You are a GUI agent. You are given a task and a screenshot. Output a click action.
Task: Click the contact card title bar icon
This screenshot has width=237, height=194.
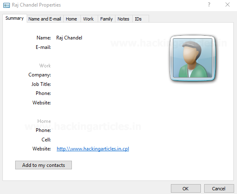pos(7,5)
